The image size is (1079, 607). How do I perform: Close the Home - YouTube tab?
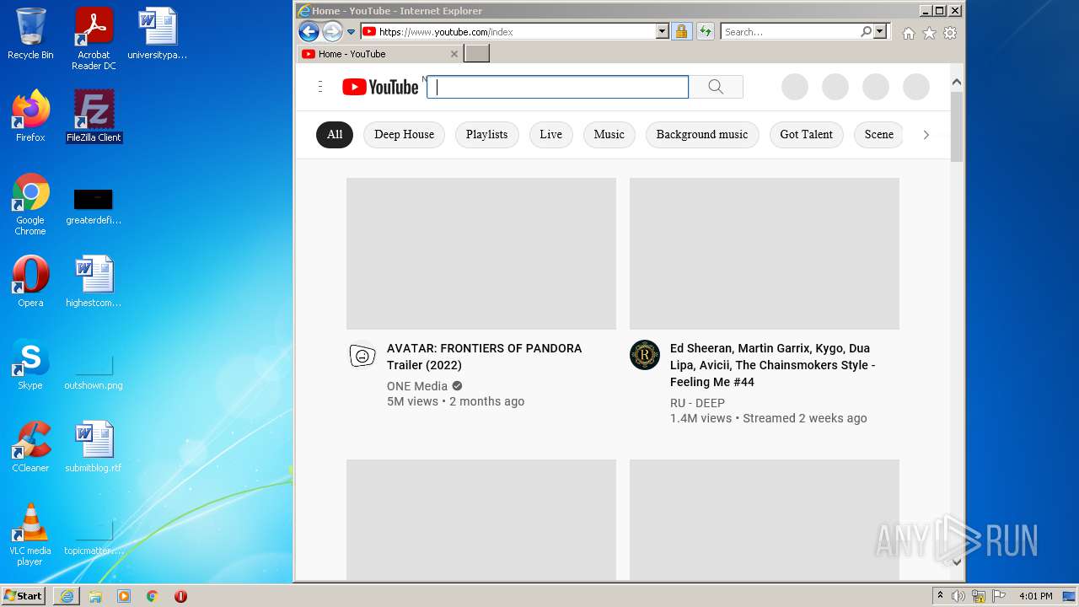[x=454, y=54]
